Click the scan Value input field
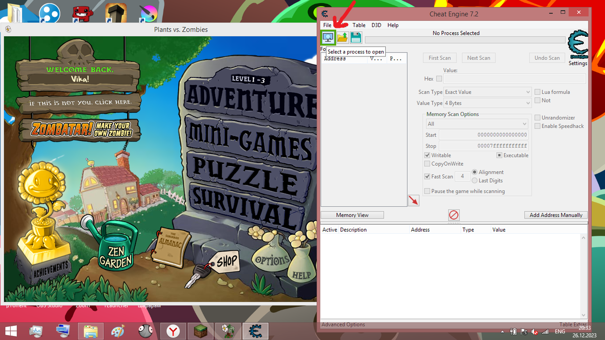605x340 pixels. pyautogui.click(x=514, y=79)
